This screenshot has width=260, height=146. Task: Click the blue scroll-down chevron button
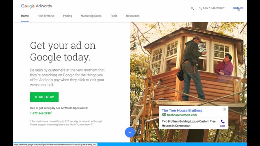(130, 133)
